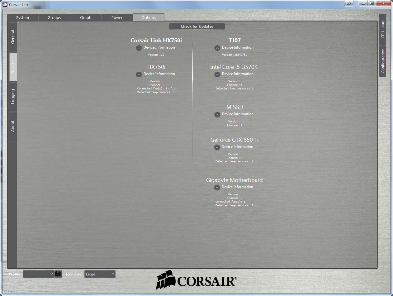Collapse Device Information for Intel Core i5-3570K
This screenshot has height=296, width=393.
tap(217, 74)
